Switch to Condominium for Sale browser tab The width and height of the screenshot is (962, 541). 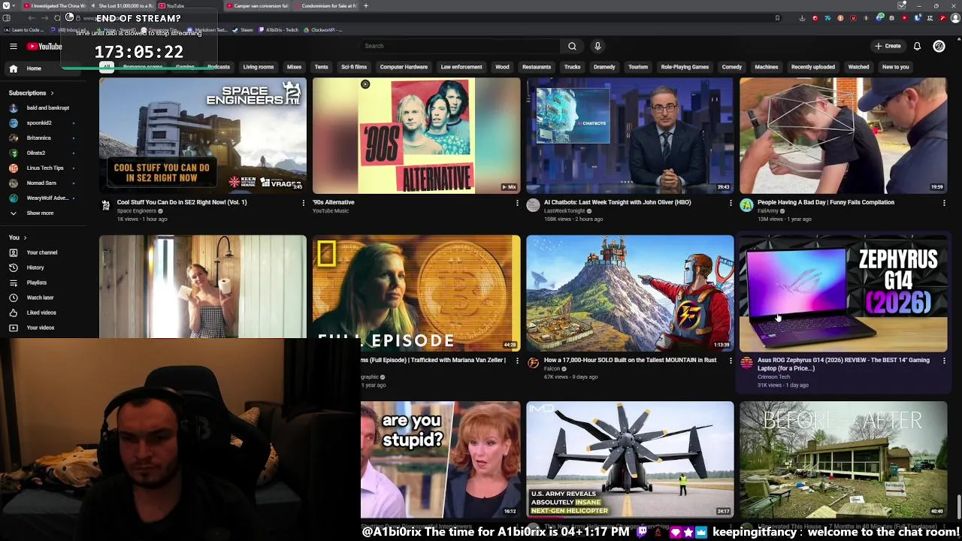325,6
